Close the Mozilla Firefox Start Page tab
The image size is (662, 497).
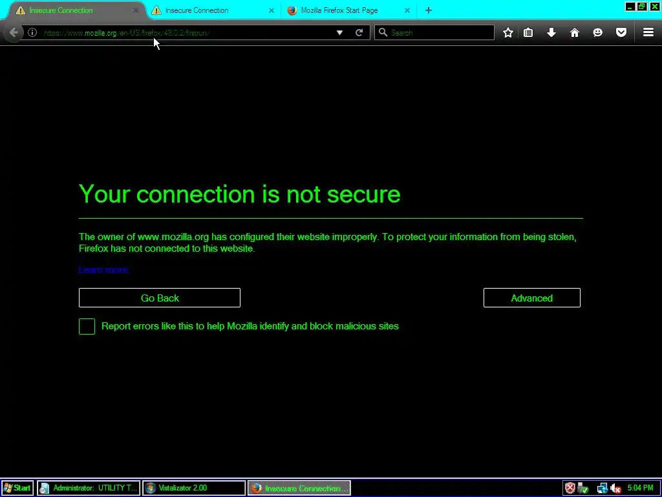coord(407,10)
